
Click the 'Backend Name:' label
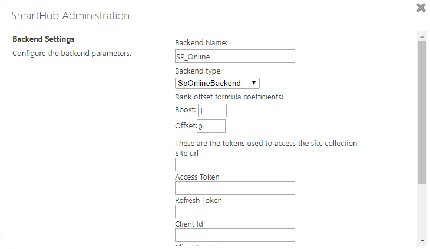201,42
